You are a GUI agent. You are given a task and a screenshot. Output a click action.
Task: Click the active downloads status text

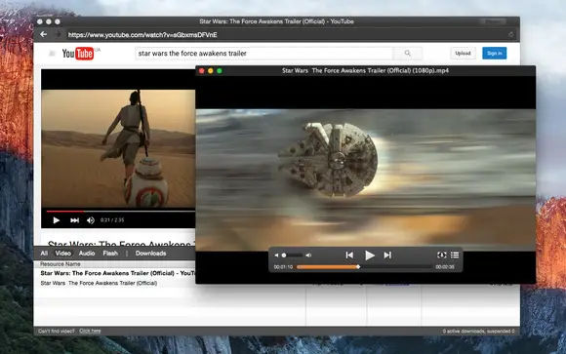tap(478, 331)
